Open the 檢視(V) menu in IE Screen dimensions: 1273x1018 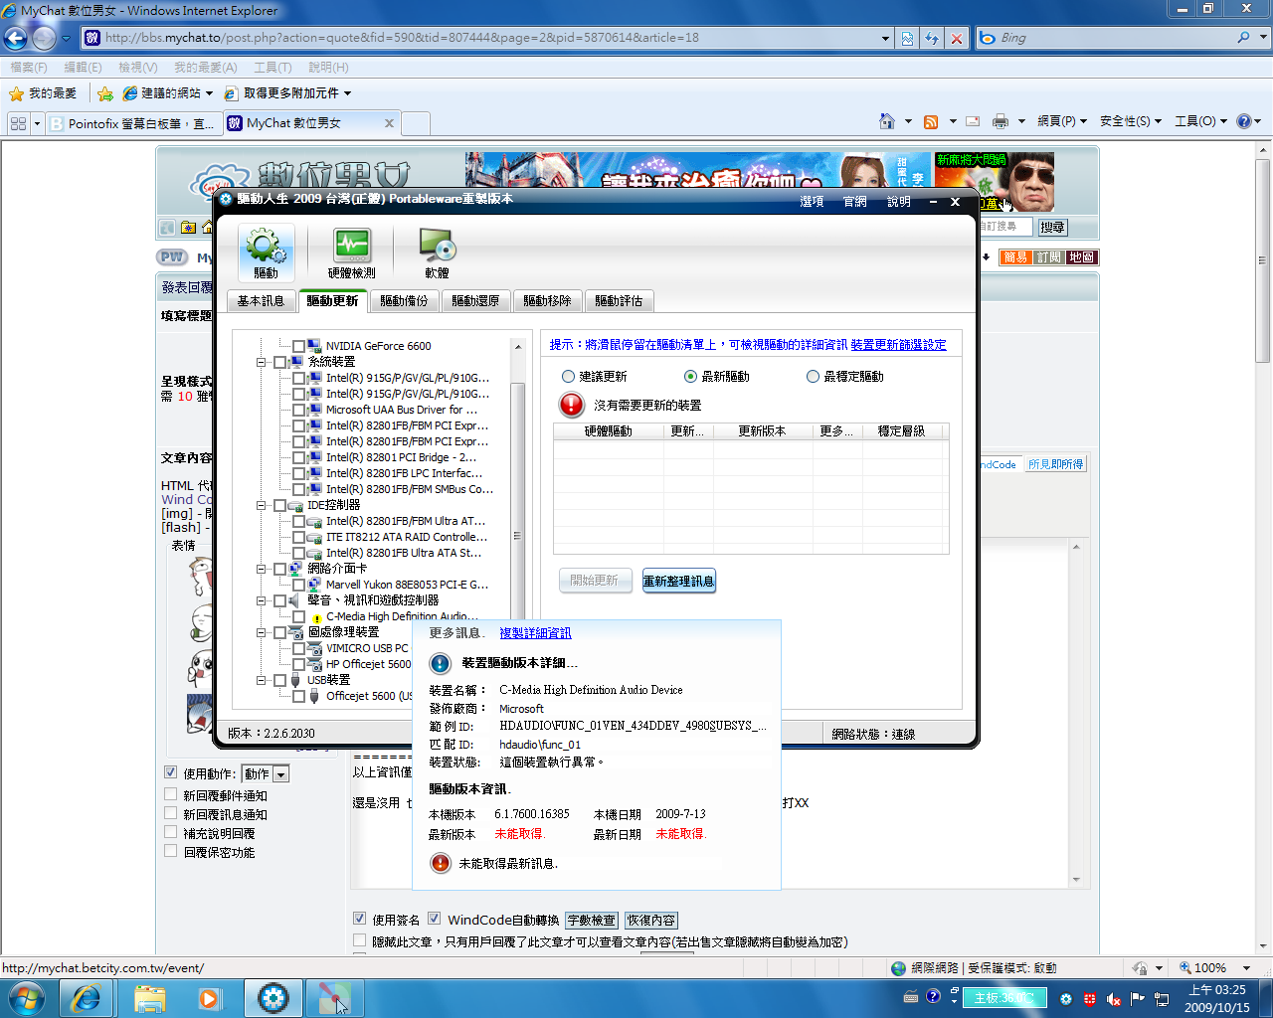[137, 68]
